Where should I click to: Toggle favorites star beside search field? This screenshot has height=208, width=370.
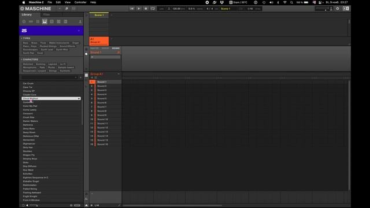point(81,77)
